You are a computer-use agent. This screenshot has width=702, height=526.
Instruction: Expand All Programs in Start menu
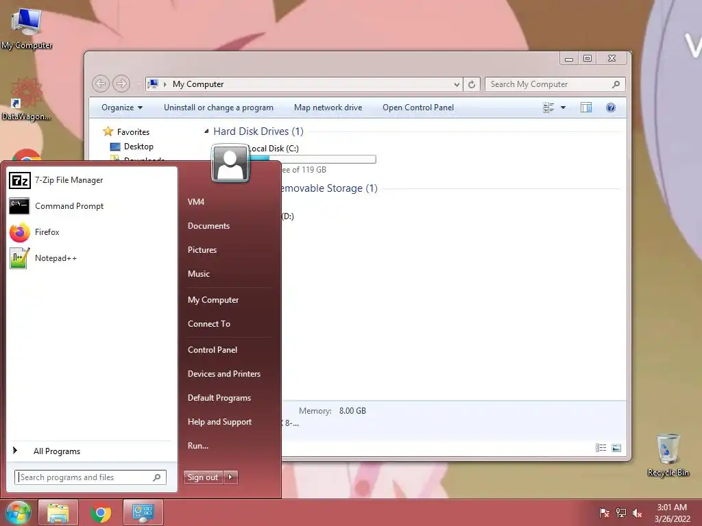pos(47,451)
